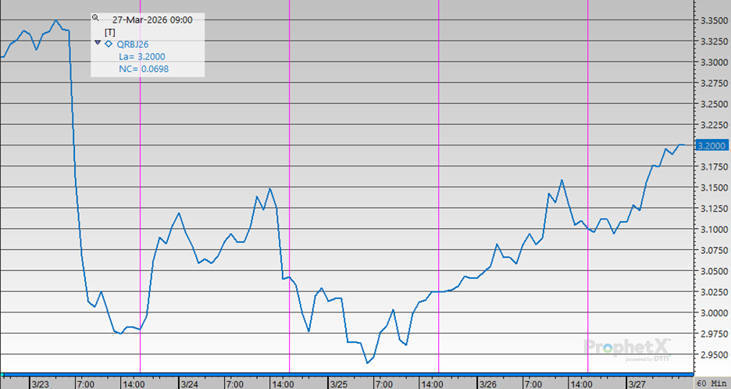731x389 pixels.
Task: Click the 3/26 date label on time axis
Action: 487,384
